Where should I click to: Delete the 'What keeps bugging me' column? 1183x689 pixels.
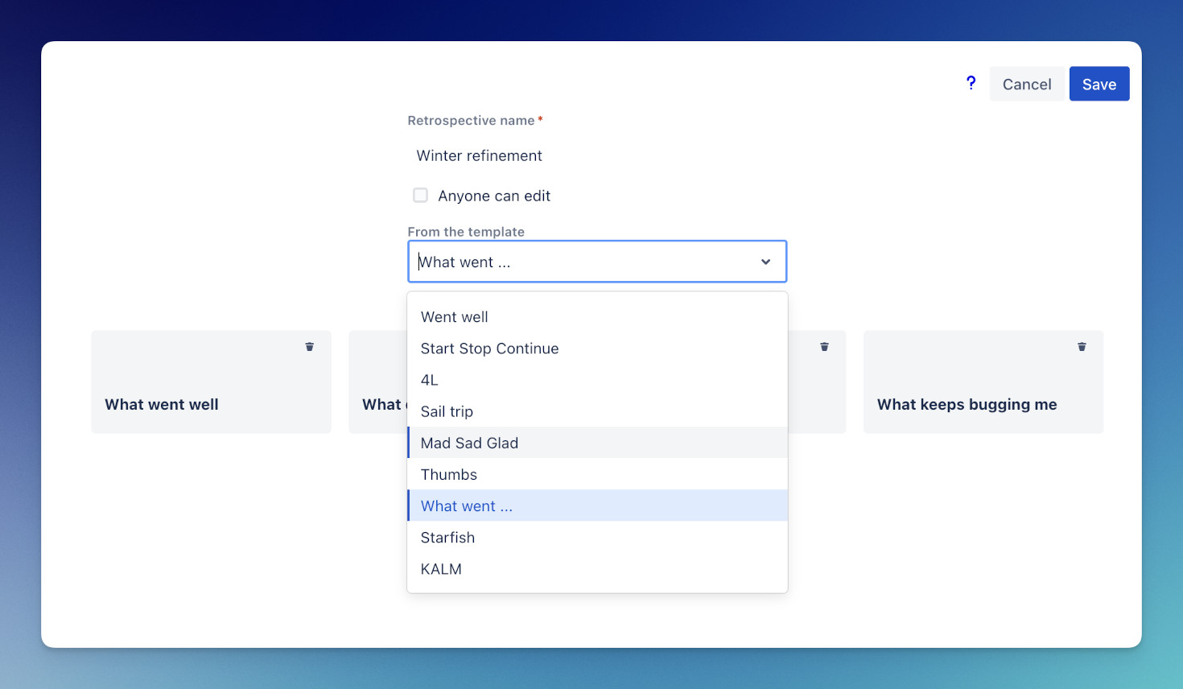(x=1082, y=347)
